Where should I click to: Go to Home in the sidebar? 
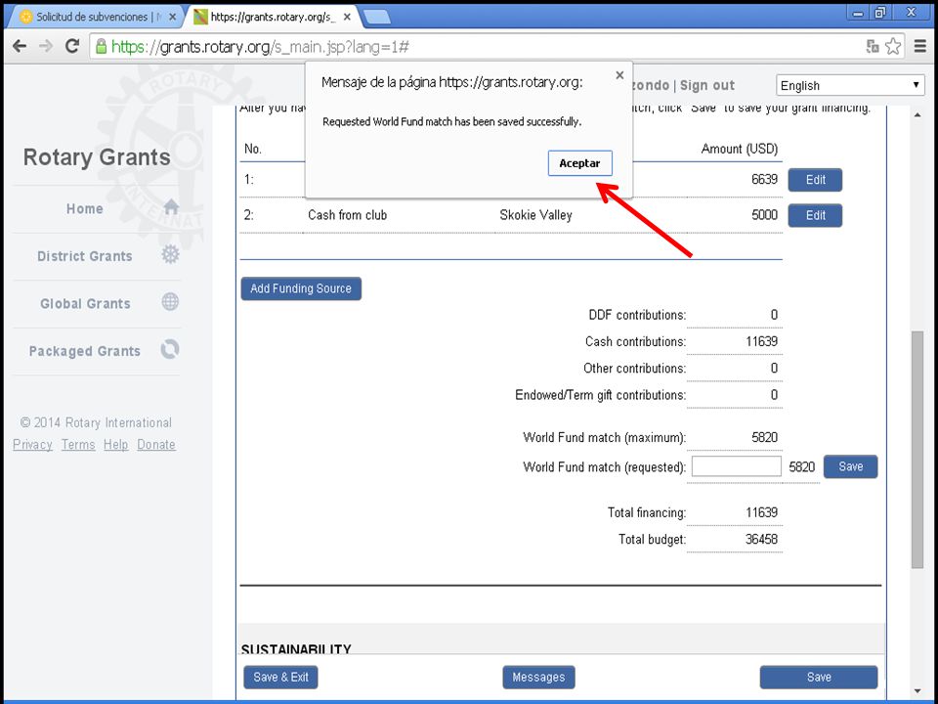[84, 209]
